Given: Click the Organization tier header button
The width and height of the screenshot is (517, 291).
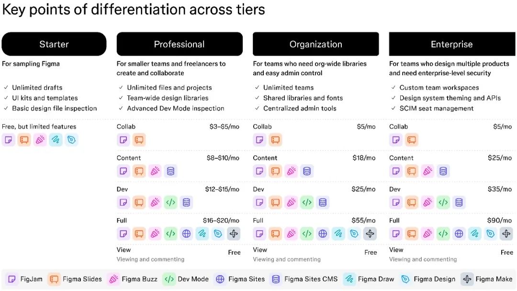Looking at the screenshot, I should tap(316, 44).
